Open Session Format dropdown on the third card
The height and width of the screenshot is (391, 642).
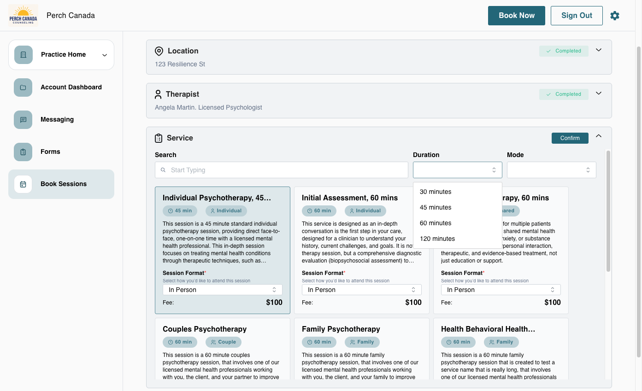501,290
